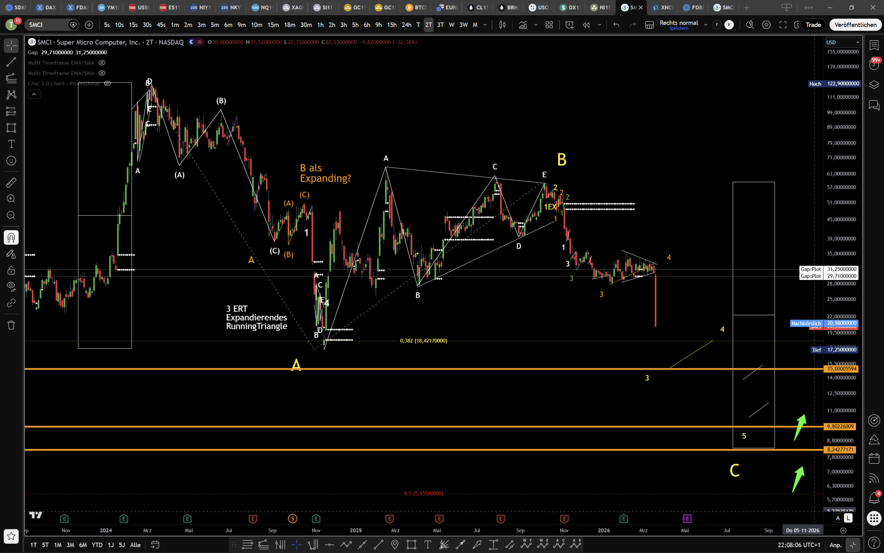Set the range to 6M at bottom
The image size is (884, 553).
coord(83,545)
